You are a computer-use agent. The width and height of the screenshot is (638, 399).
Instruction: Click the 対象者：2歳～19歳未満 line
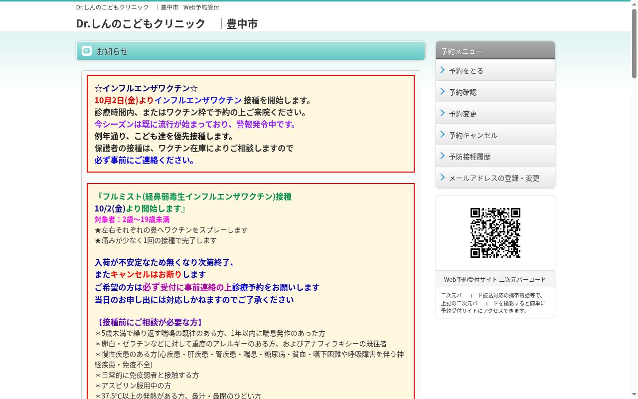coord(132,219)
